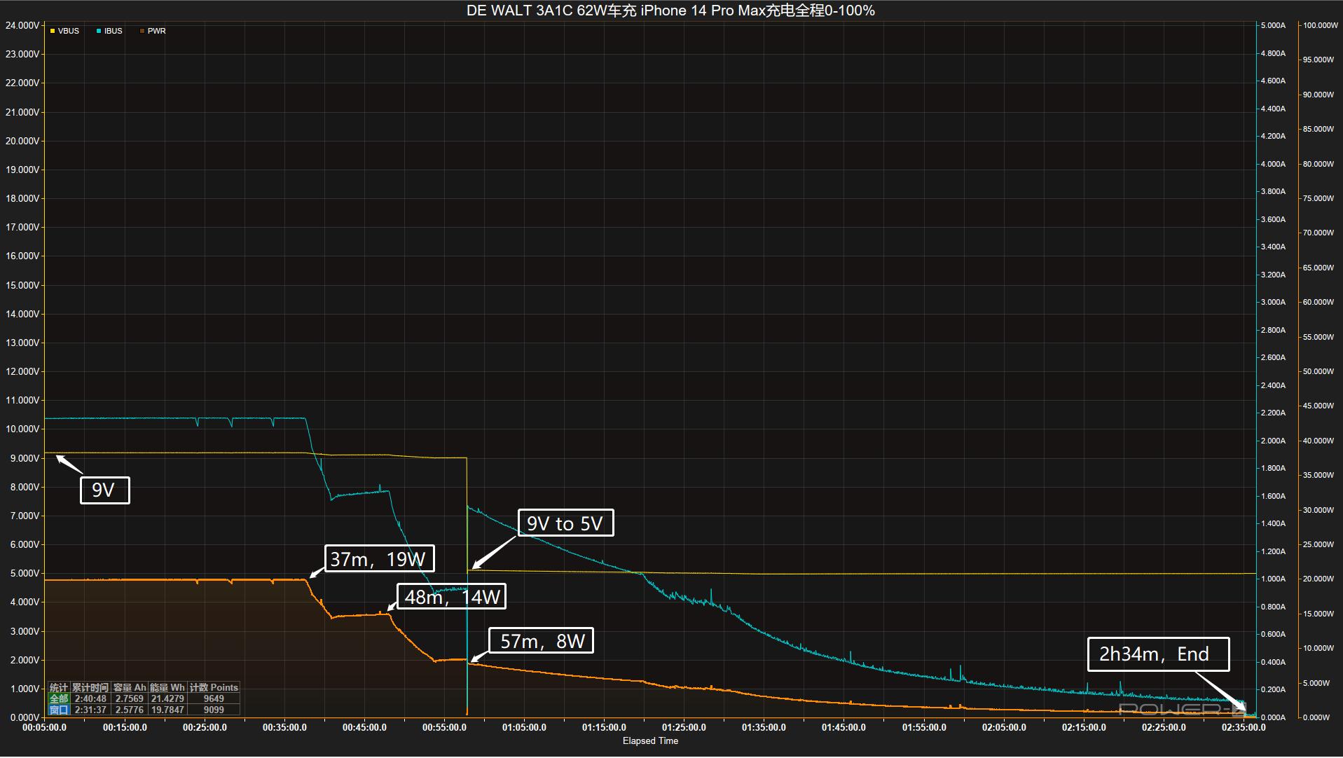
Task: Click the 容量 Ah column header
Action: pyautogui.click(x=130, y=687)
